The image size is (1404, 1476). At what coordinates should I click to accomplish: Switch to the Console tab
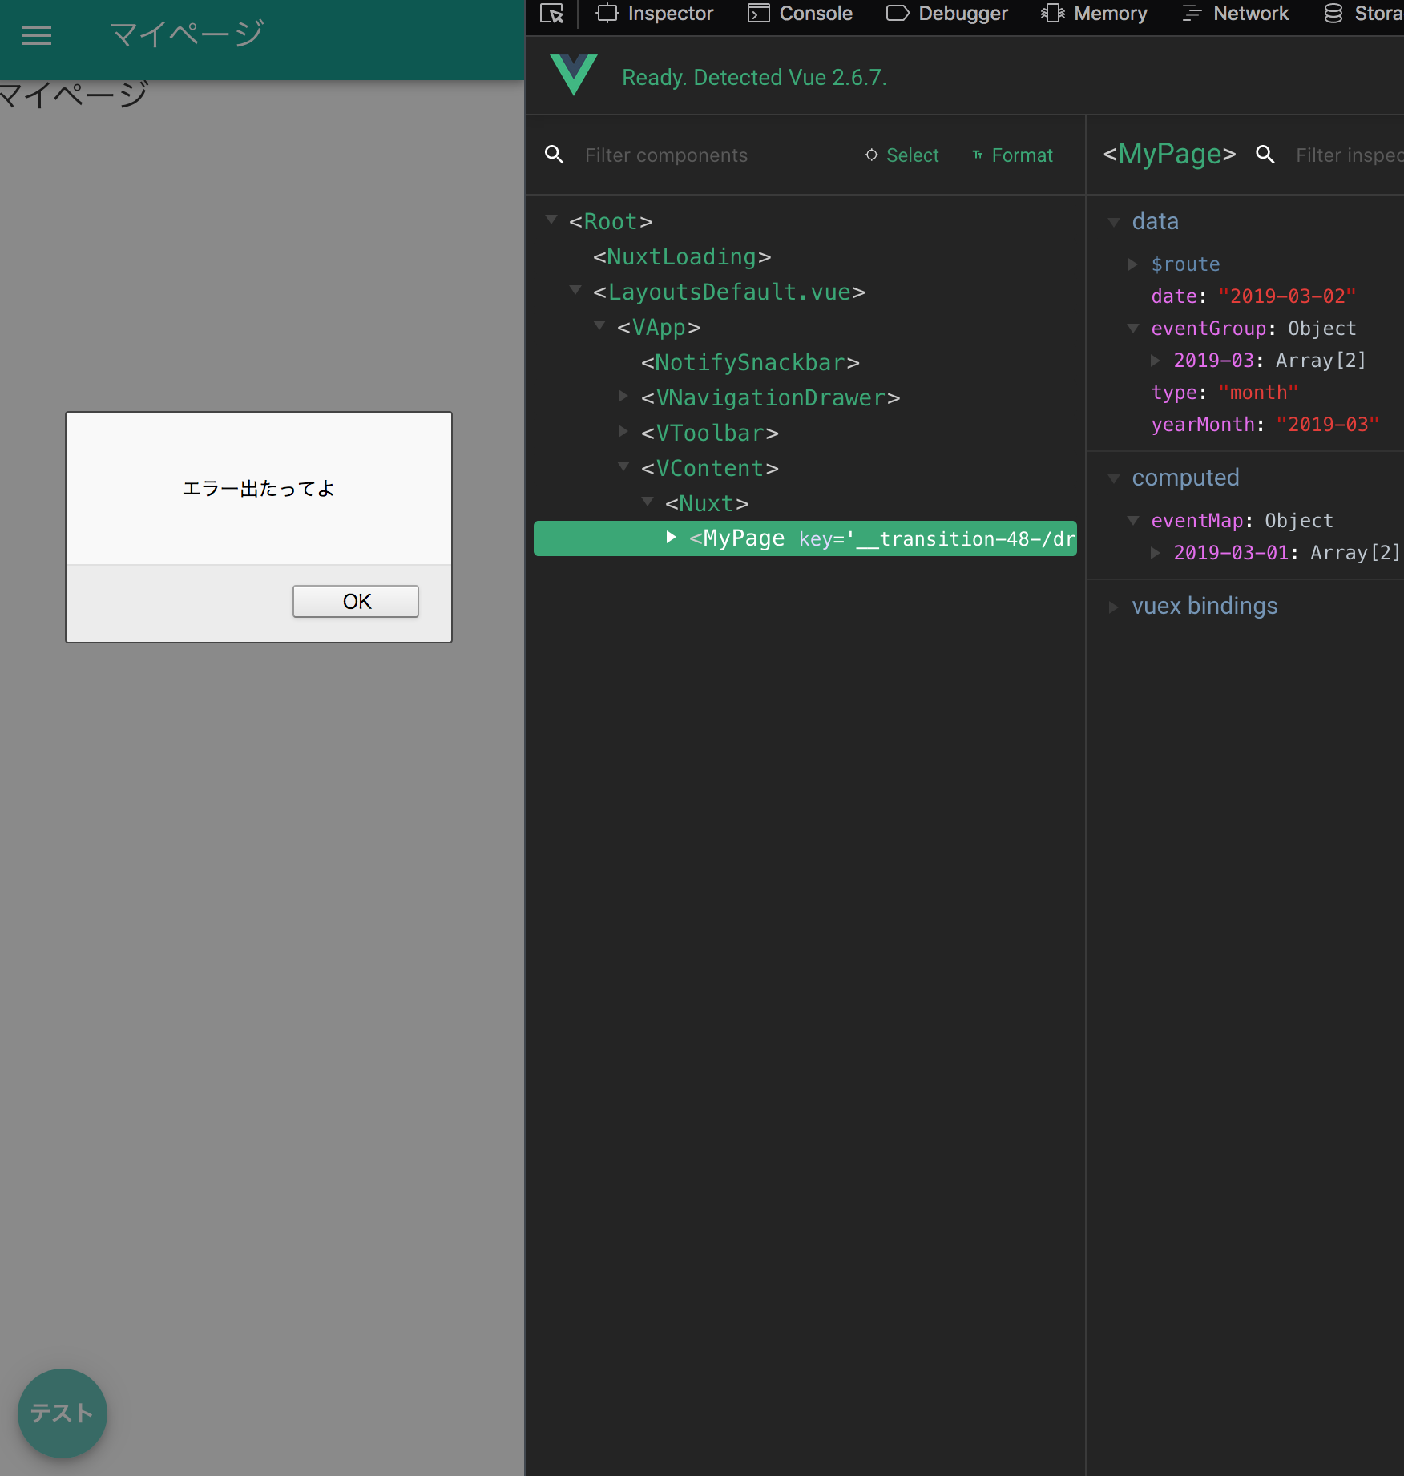point(800,14)
